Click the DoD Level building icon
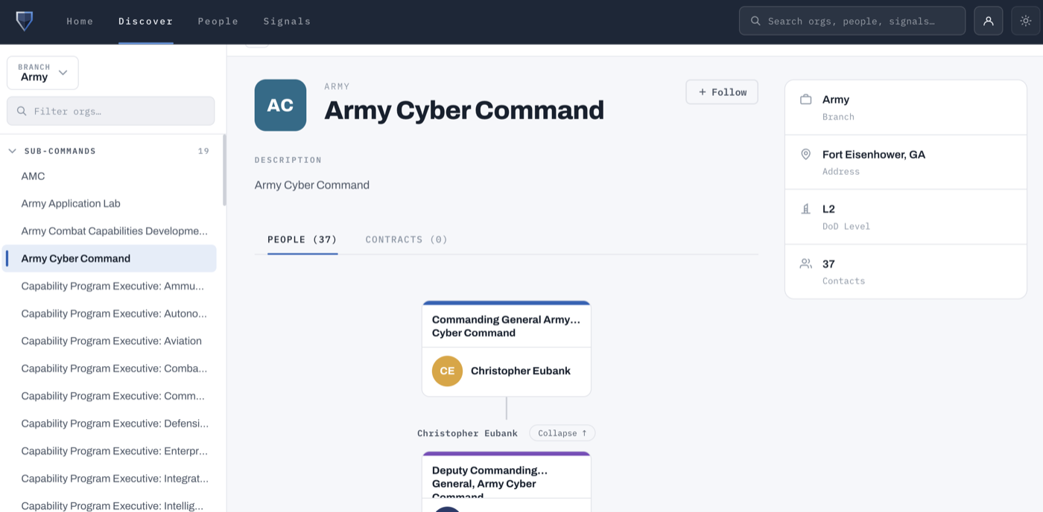 [805, 209]
